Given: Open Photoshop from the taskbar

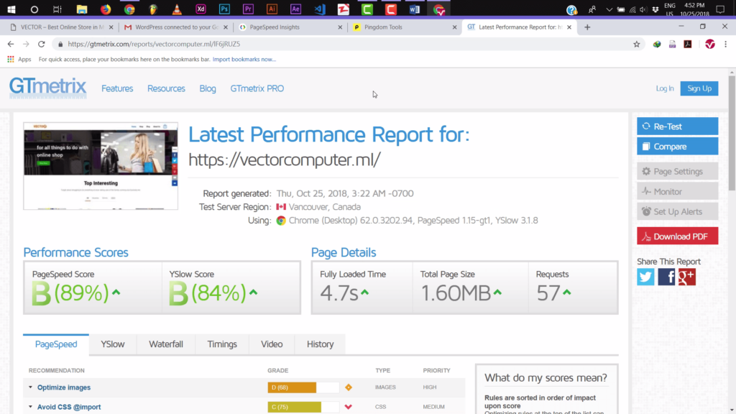Looking at the screenshot, I should (224, 9).
